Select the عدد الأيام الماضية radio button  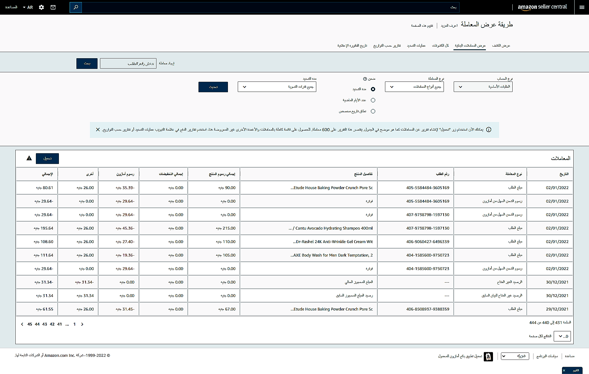tap(373, 100)
